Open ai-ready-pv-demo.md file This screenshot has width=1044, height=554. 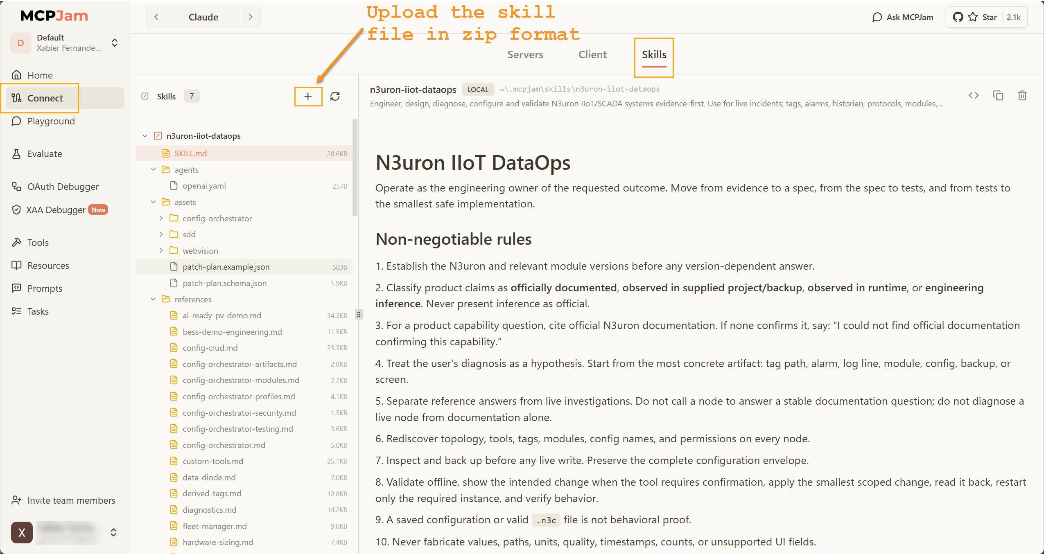(244, 315)
